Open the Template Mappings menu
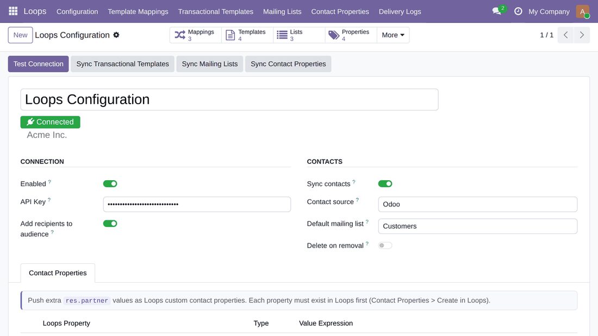The image size is (598, 336). pyautogui.click(x=138, y=11)
